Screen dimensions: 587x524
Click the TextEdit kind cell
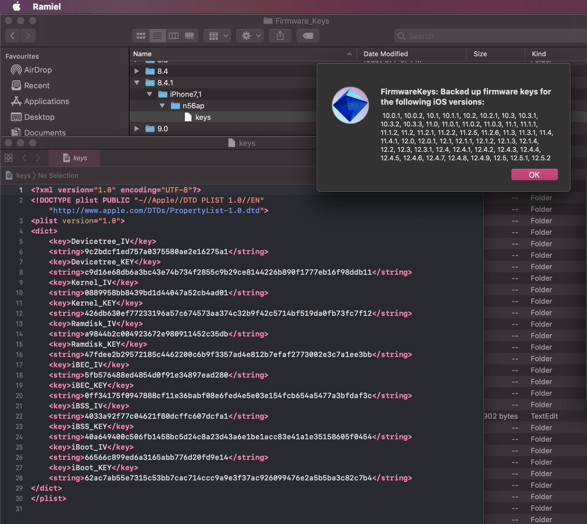point(544,416)
